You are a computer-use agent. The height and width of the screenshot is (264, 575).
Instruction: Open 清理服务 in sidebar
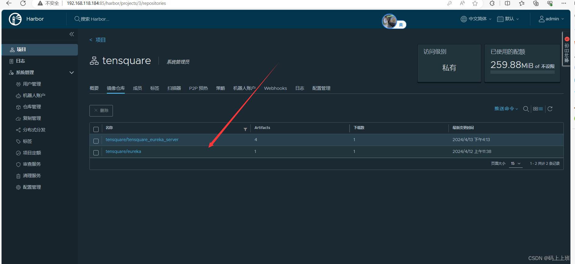click(x=32, y=176)
